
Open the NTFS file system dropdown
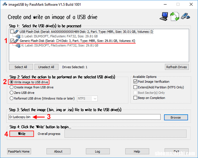tap(87, 98)
